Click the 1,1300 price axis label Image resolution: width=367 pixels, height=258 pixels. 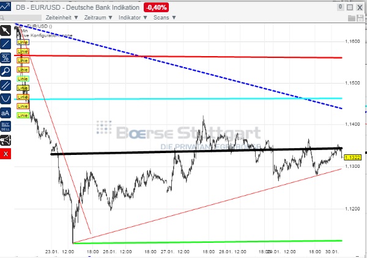tap(352, 167)
